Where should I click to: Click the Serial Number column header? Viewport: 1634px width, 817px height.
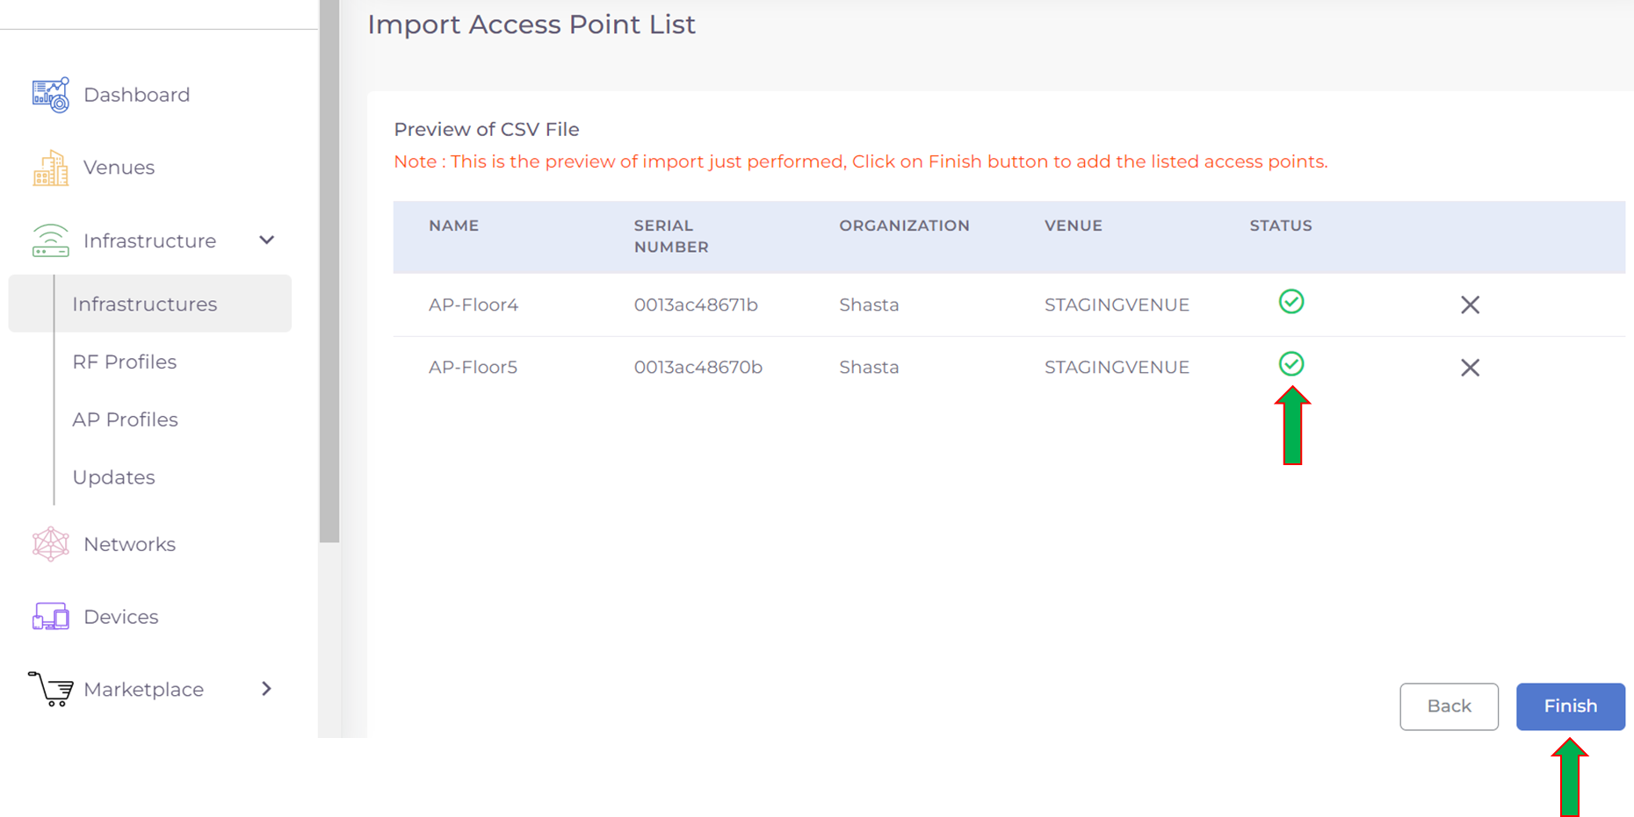671,236
